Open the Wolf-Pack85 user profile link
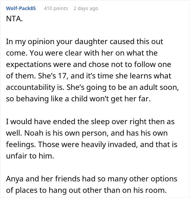The height and width of the screenshot is (198, 190). click(x=21, y=8)
